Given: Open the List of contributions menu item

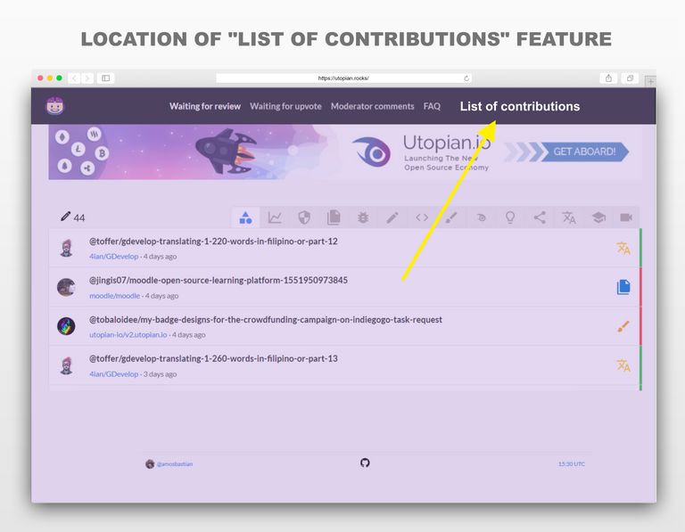Looking at the screenshot, I should click(520, 106).
